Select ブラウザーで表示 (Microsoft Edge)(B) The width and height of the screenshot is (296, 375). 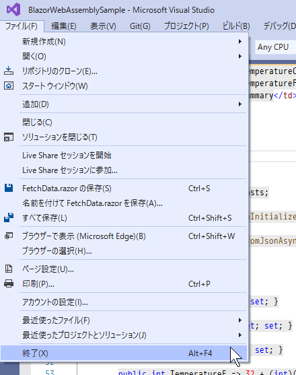(x=124, y=236)
